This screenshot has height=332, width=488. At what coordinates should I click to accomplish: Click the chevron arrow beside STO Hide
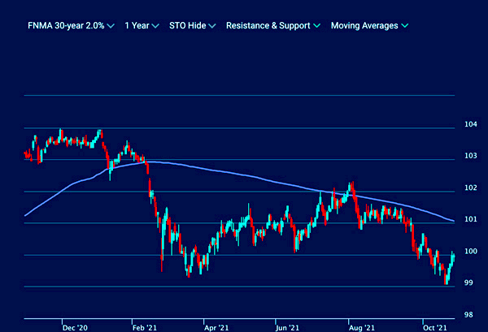(211, 26)
